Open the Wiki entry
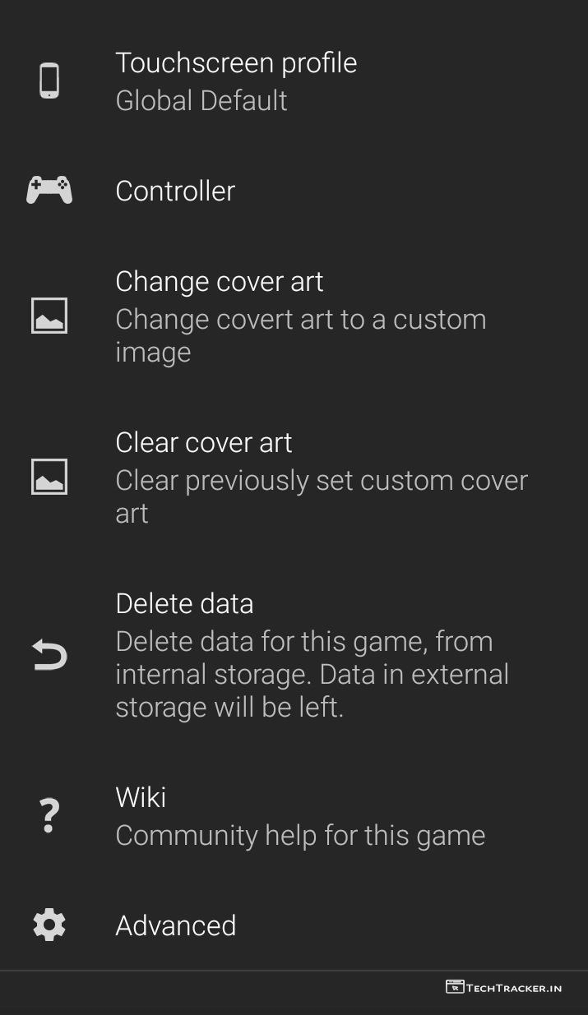 (141, 797)
